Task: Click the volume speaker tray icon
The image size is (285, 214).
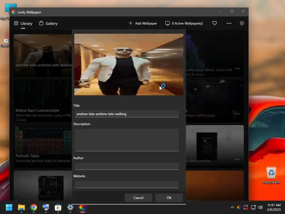Action: [260, 207]
